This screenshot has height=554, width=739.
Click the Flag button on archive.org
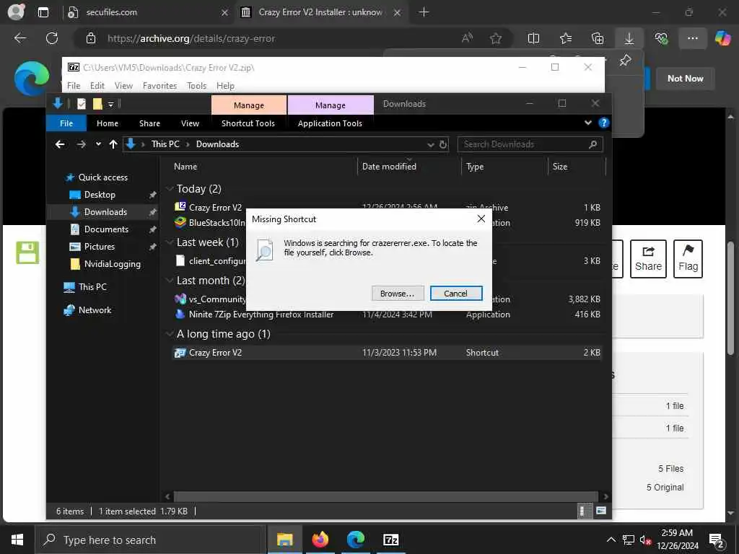[688, 259]
